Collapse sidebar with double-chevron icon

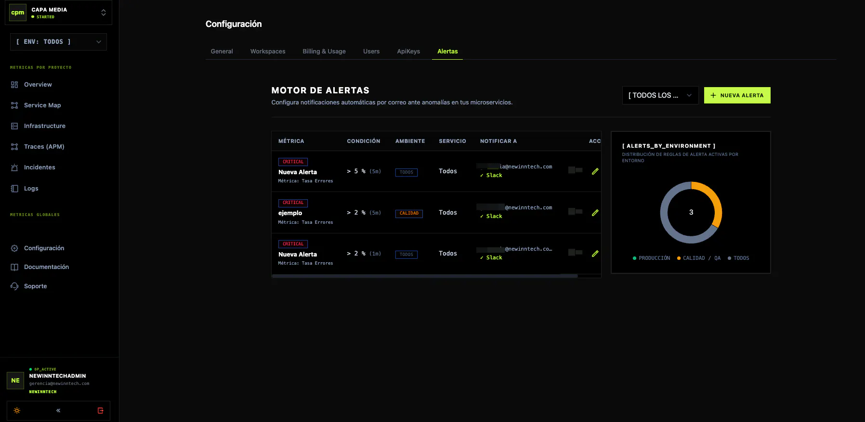[58, 410]
